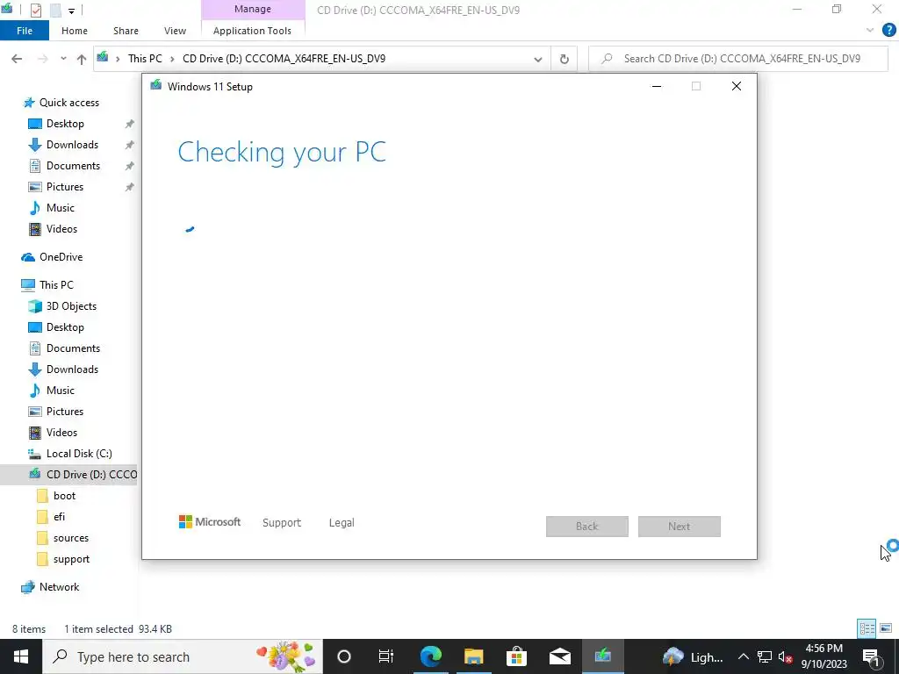899x674 pixels.
Task: Click the taskbar search box
Action: [x=183, y=656]
